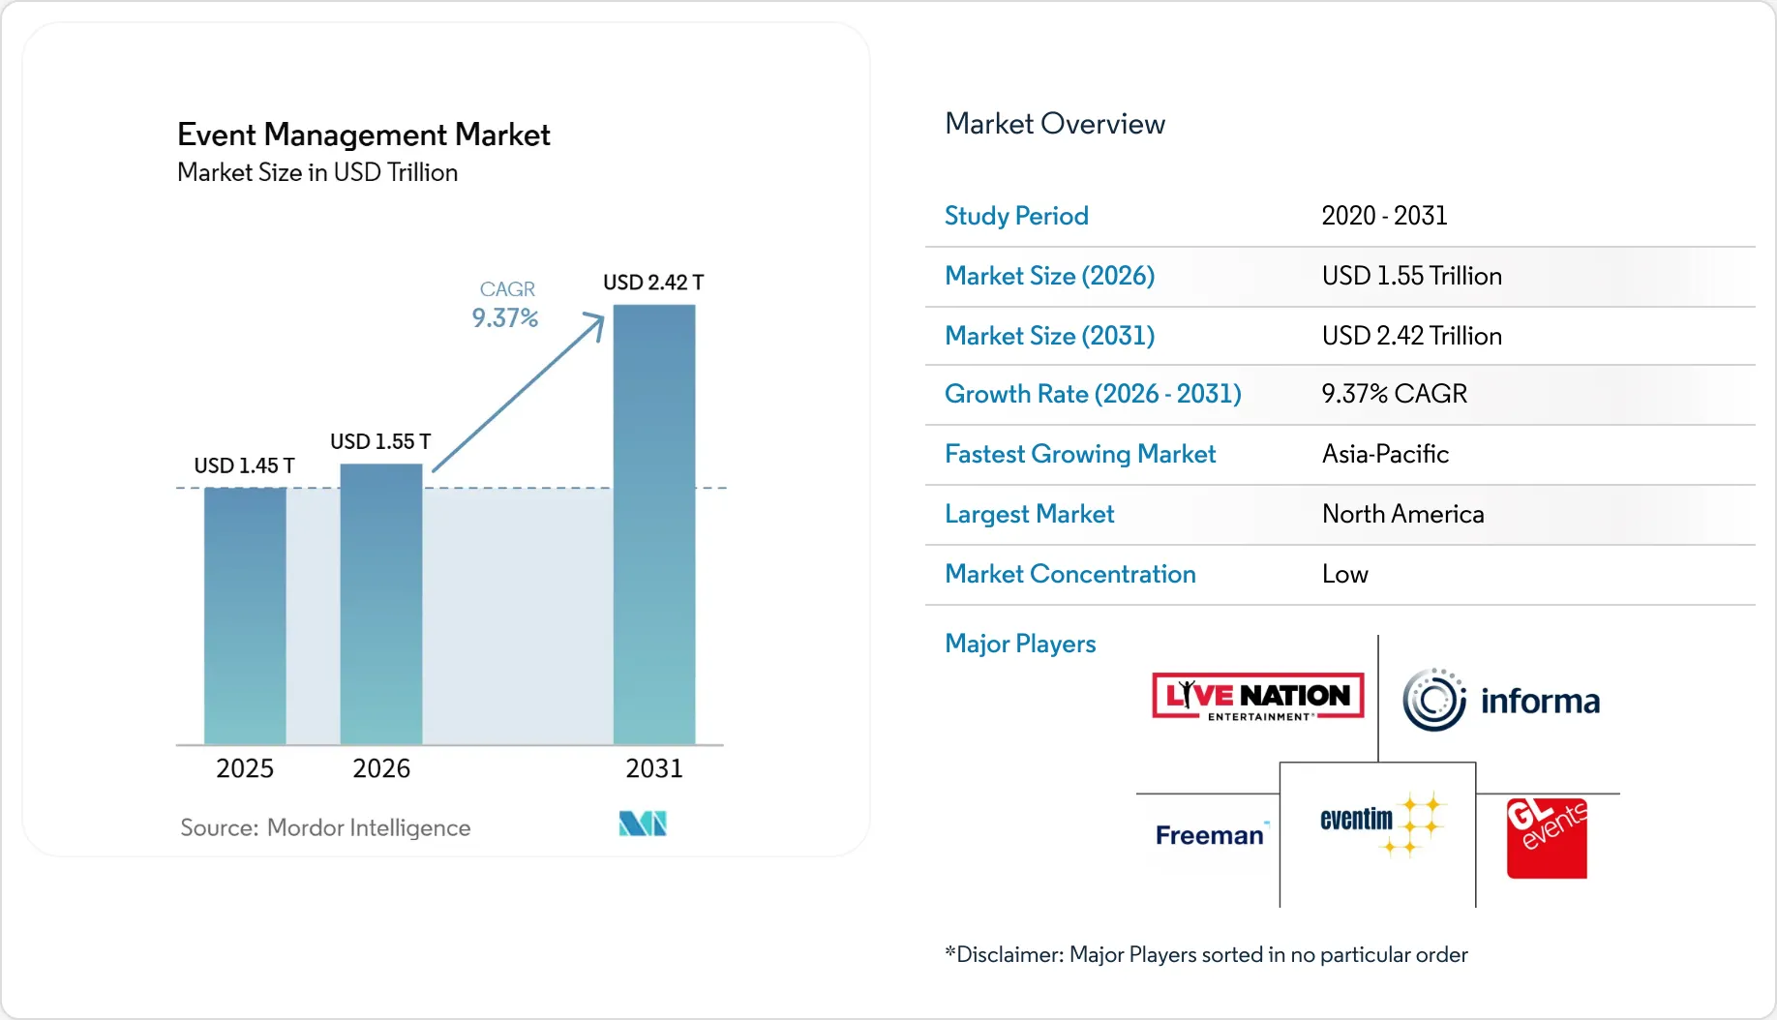
Task: Click the 'USD 1.45 T' bar label
Action: 244,465
